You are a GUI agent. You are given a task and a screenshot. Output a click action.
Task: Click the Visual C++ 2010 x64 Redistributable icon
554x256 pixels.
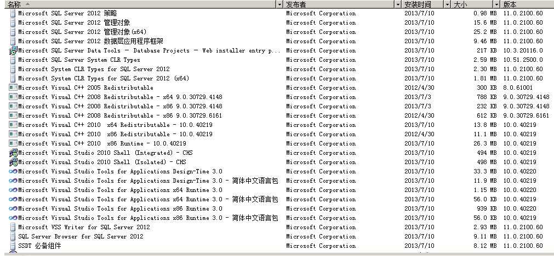13,125
